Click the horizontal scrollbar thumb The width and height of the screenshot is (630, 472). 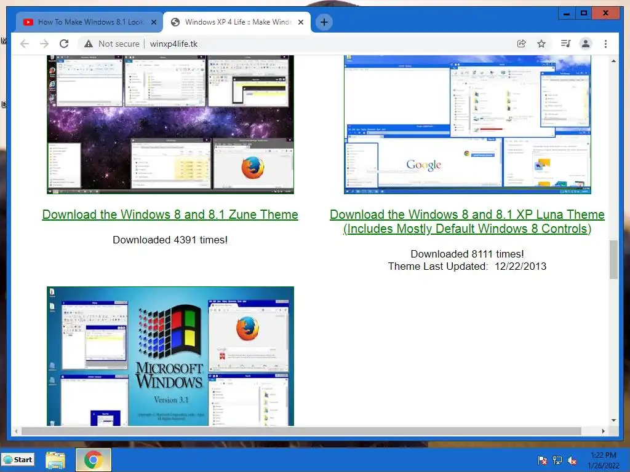point(301,431)
